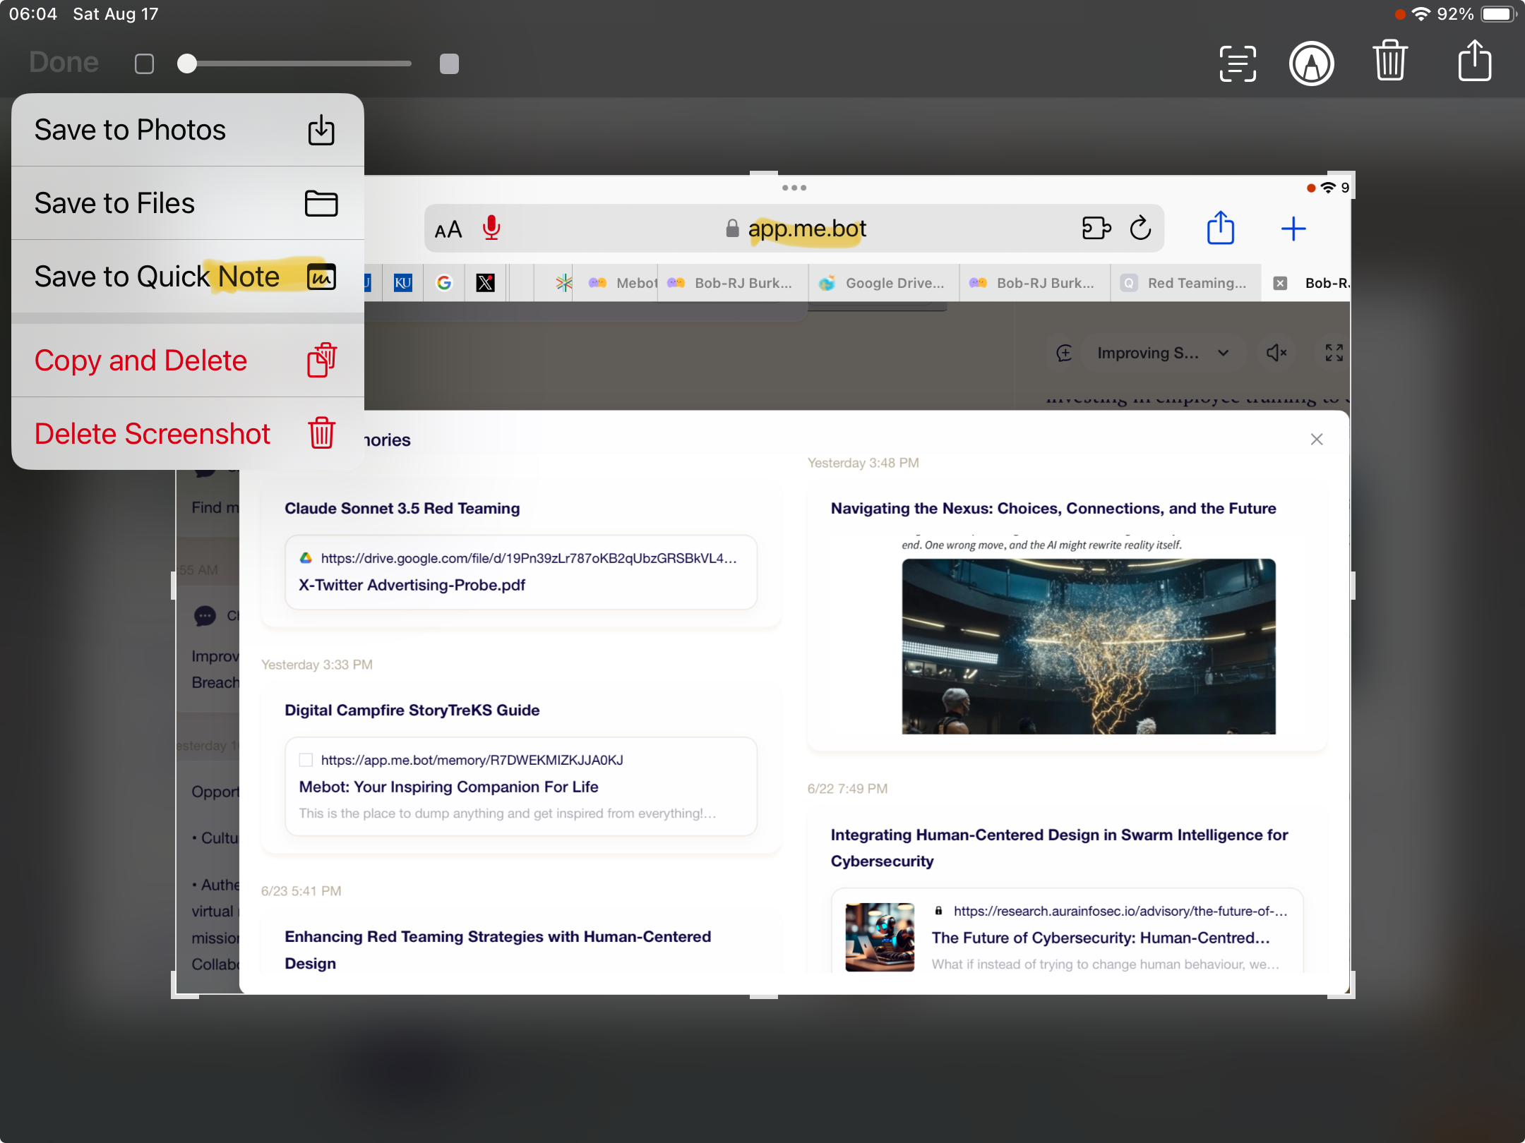Tap the muted speaker icon

pos(1276,353)
